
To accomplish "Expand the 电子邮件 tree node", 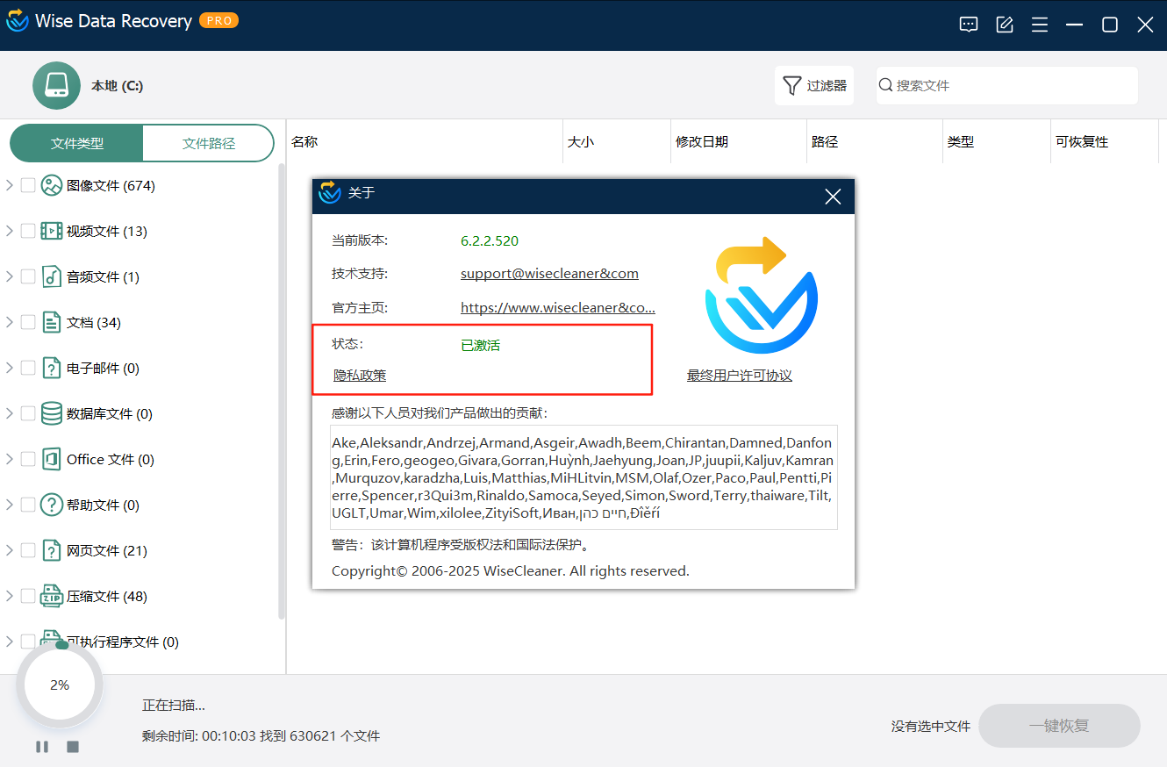I will tap(10, 368).
